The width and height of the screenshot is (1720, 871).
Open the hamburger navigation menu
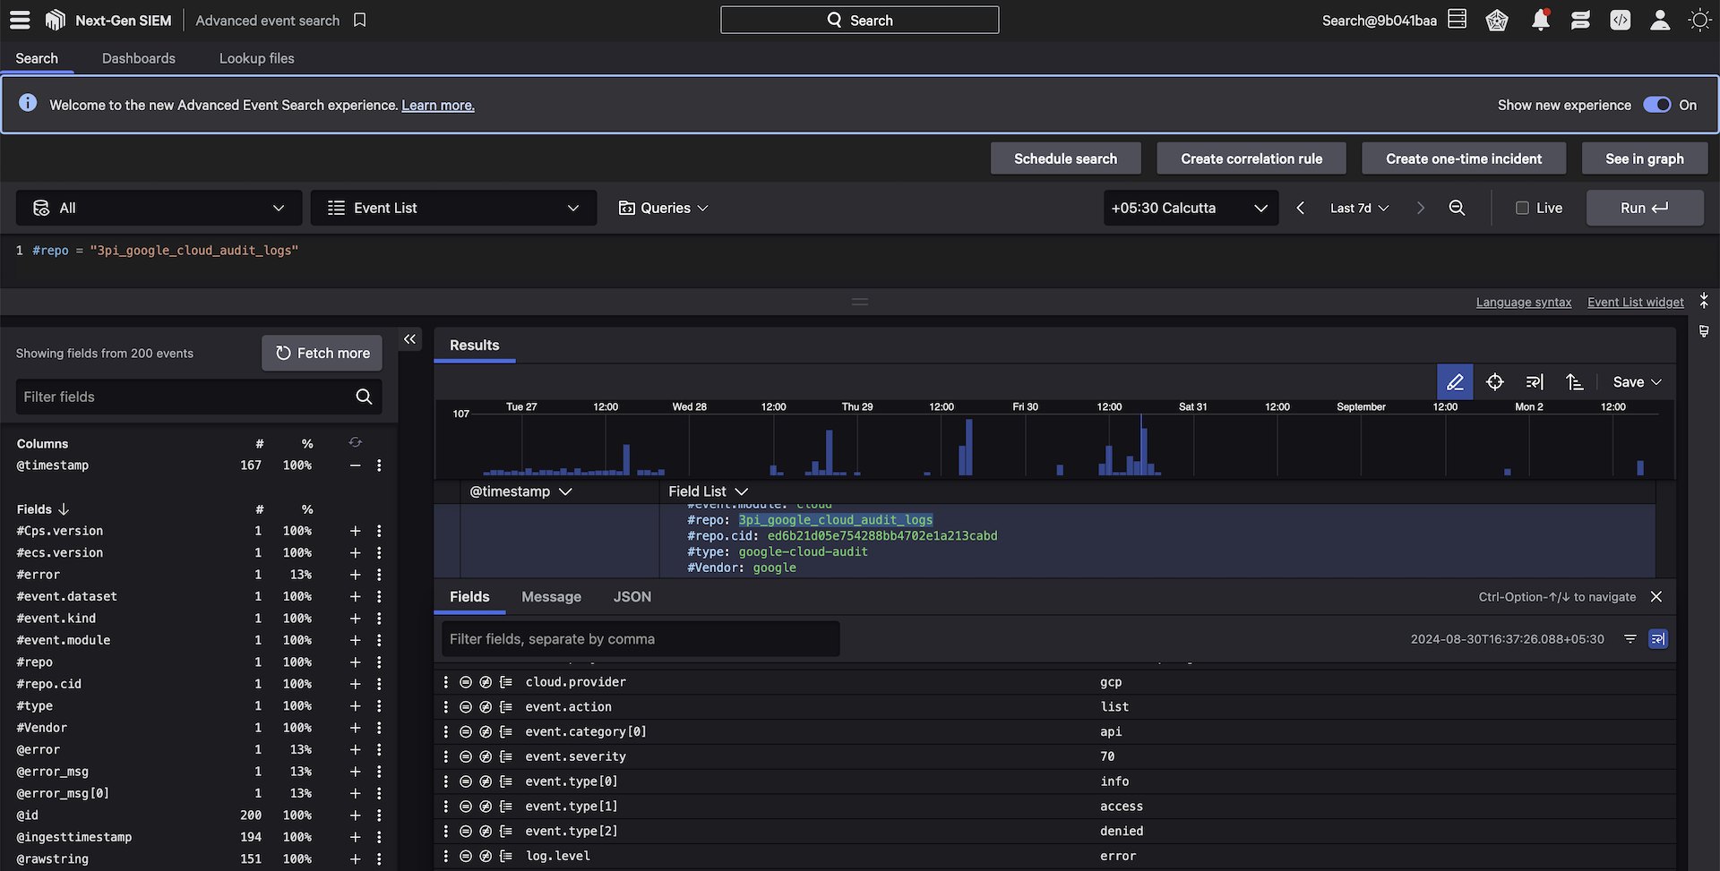tap(20, 20)
